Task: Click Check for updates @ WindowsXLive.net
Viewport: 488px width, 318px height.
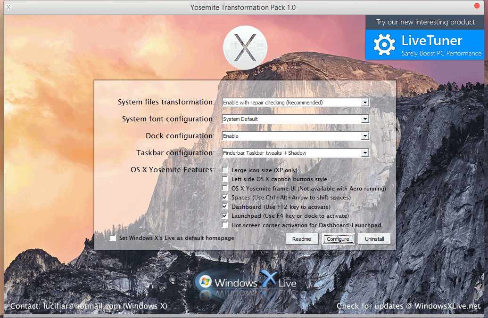Action: pos(408,306)
